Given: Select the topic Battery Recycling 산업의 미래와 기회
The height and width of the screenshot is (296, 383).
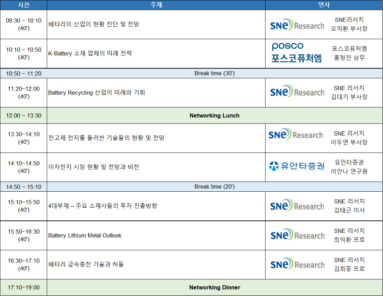Looking at the screenshot, I should click(x=97, y=93).
